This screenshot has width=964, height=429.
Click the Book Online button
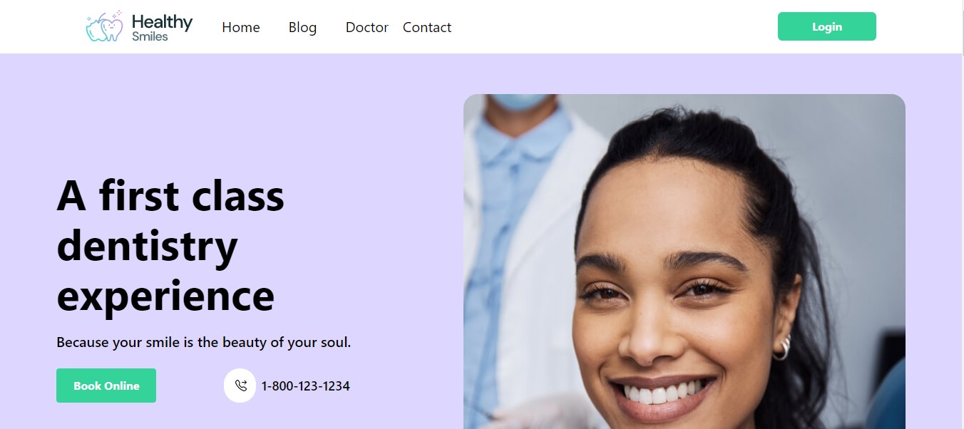[x=106, y=386]
